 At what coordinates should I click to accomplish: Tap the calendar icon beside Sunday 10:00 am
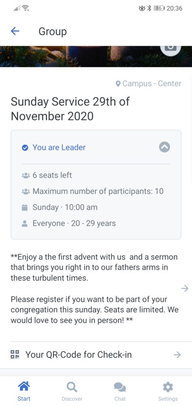(x=25, y=207)
